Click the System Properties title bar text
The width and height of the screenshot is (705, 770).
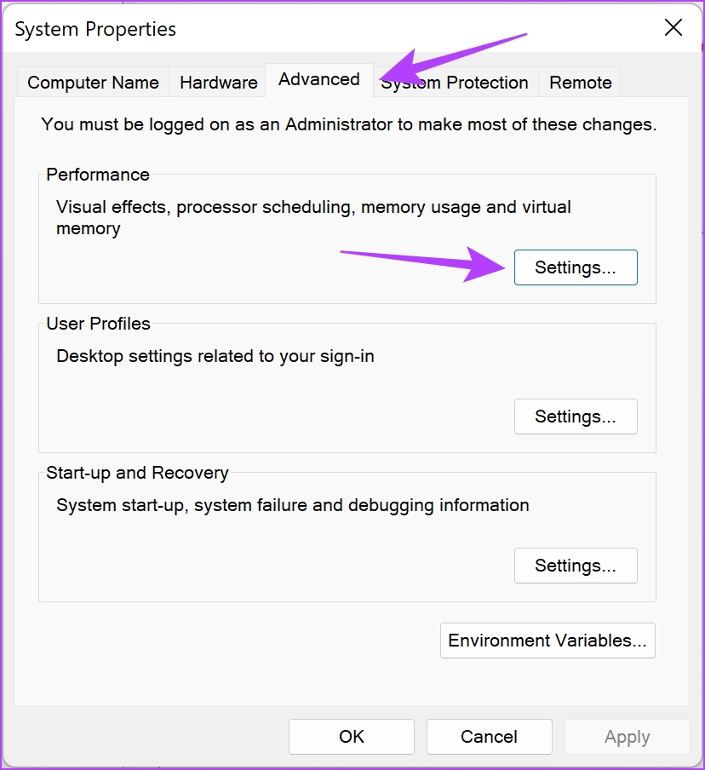[x=95, y=29]
